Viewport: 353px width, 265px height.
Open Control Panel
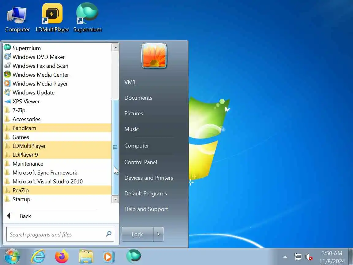pos(141,162)
